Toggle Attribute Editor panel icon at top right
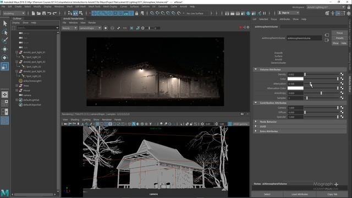This screenshot has width=352, height=198. pyautogui.click(x=338, y=13)
